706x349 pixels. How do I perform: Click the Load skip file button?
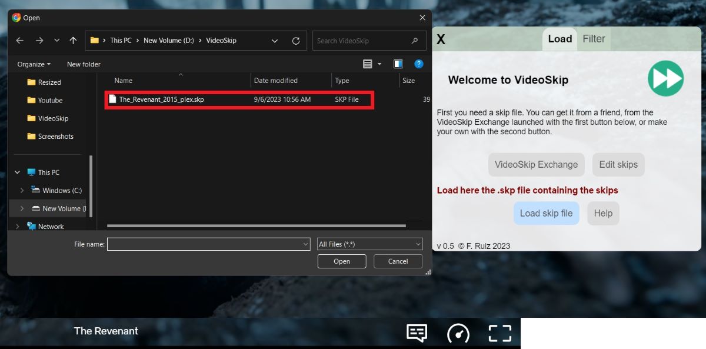(x=546, y=213)
